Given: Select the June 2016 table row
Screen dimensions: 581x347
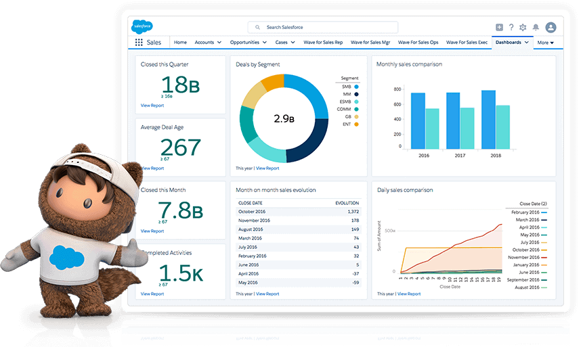Looking at the screenshot, I should click(x=299, y=265).
